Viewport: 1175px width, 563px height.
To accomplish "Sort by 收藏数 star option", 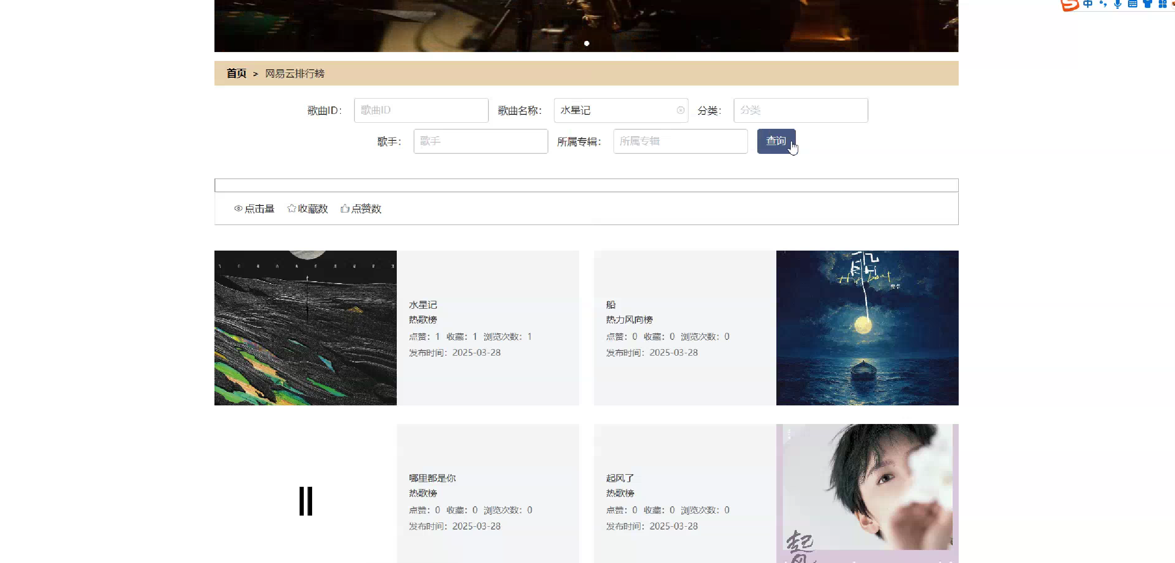I will pos(307,209).
